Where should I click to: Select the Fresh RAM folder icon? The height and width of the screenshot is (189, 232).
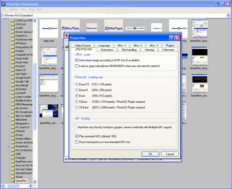pos(13,58)
